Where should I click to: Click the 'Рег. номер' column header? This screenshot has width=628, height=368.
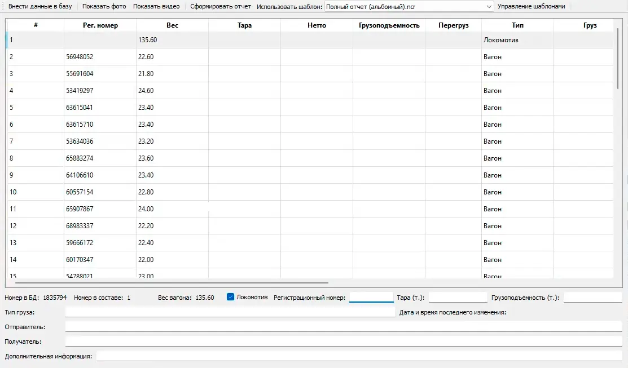click(x=100, y=25)
